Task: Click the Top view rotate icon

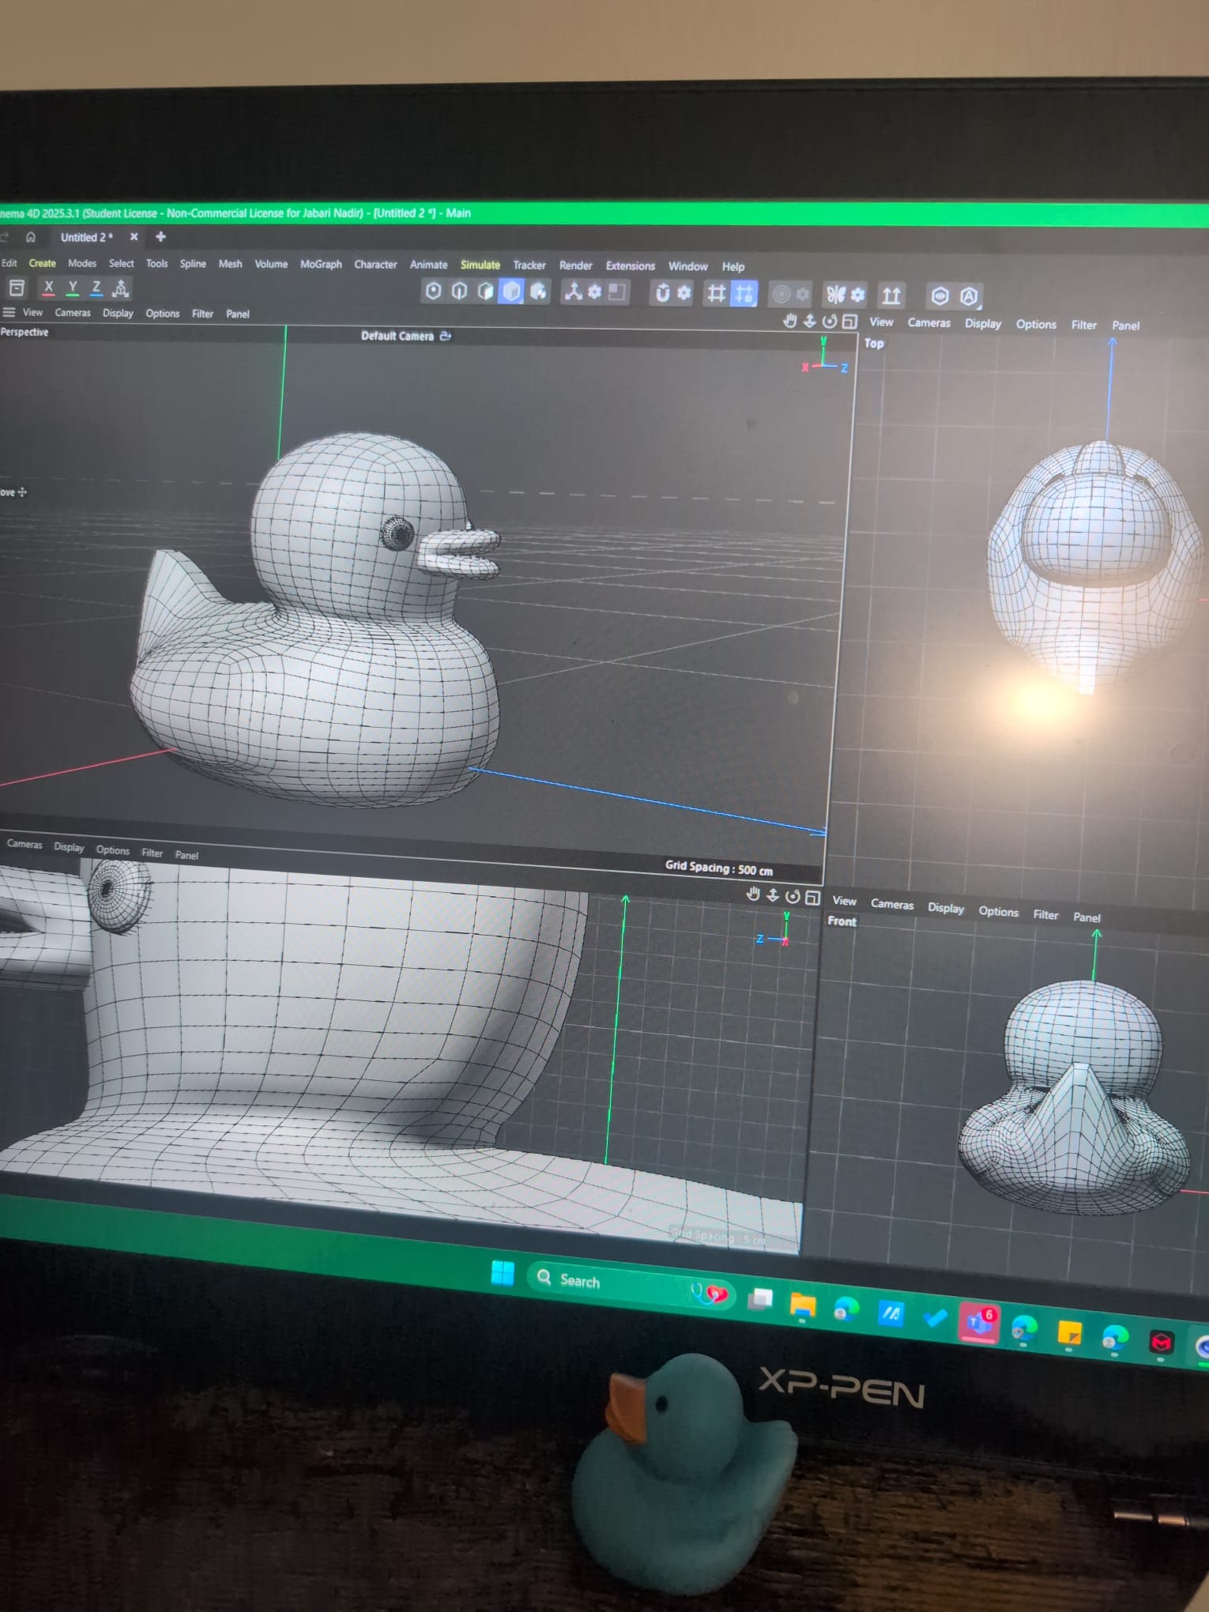Action: point(829,322)
